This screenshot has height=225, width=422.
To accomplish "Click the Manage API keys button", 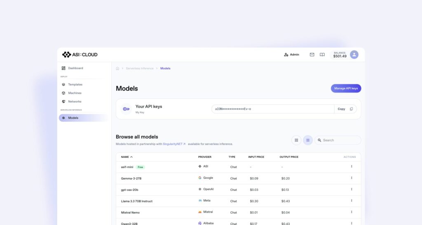I will (x=346, y=88).
